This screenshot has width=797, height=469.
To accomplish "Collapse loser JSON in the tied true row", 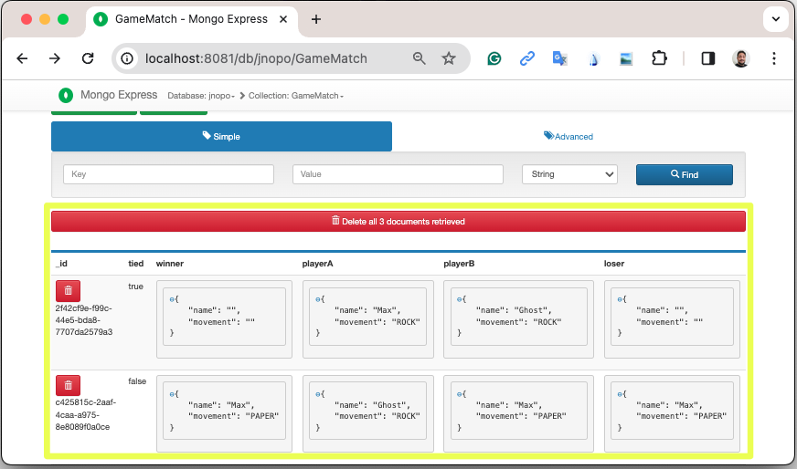I will pyautogui.click(x=620, y=299).
